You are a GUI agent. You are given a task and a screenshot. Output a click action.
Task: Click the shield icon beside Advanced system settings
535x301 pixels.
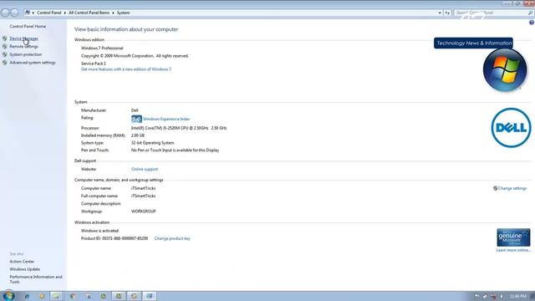tap(5, 63)
